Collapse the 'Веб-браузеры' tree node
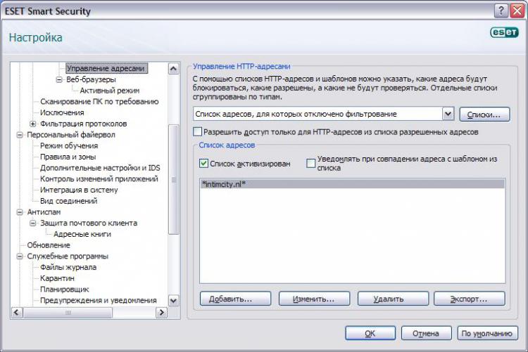This screenshot has height=352, width=528. 59,79
